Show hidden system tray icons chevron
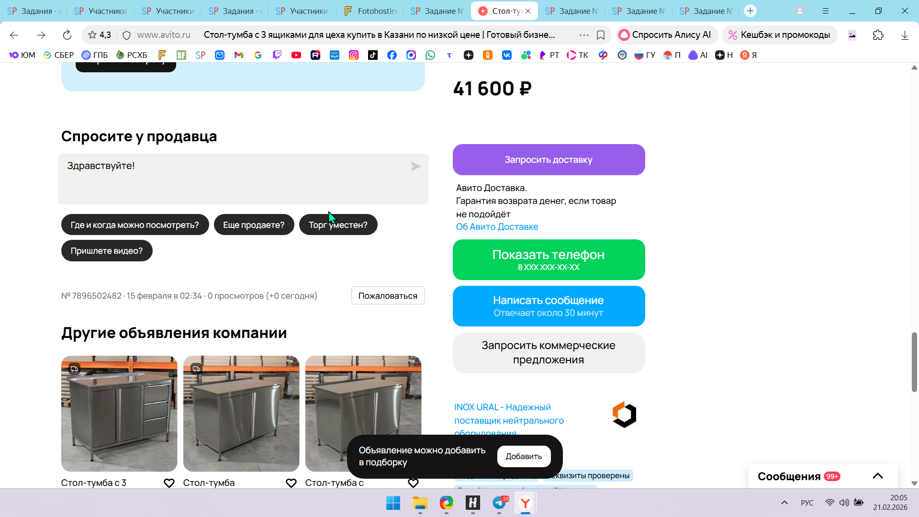Image resolution: width=919 pixels, height=517 pixels. point(784,503)
